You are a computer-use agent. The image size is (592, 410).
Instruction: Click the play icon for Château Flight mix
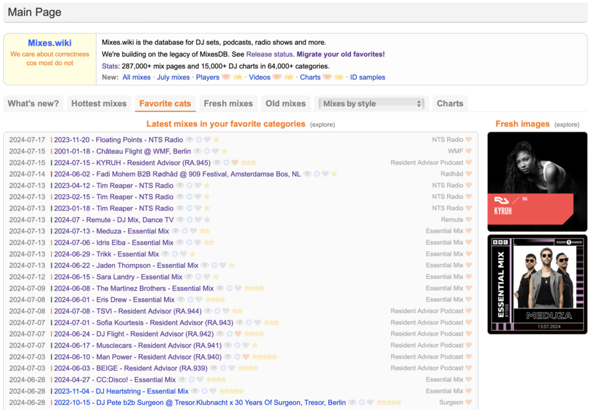pos(207,151)
